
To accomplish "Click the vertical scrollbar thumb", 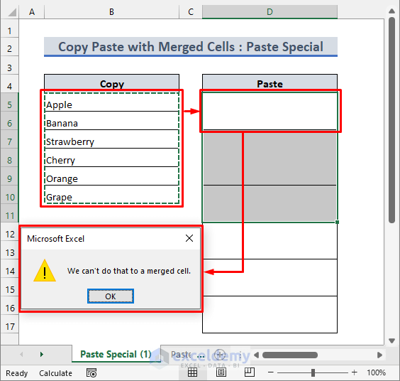I will pos(391,120).
